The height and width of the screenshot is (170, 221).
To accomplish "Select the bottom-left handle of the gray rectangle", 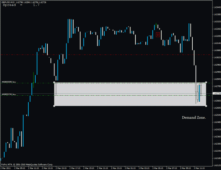I will tap(54, 106).
